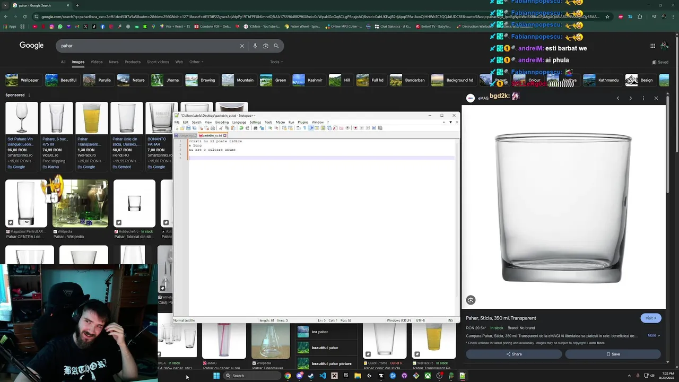679x382 pixels.
Task: Click the Chrome address bar URL
Action: point(320,16)
